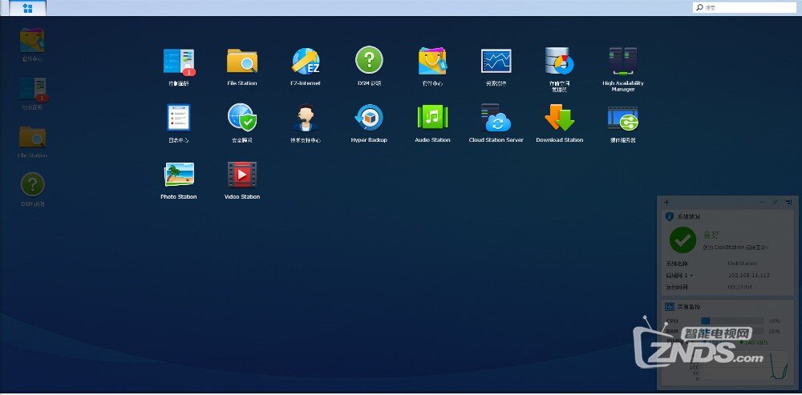Launch Video Station

tap(242, 174)
